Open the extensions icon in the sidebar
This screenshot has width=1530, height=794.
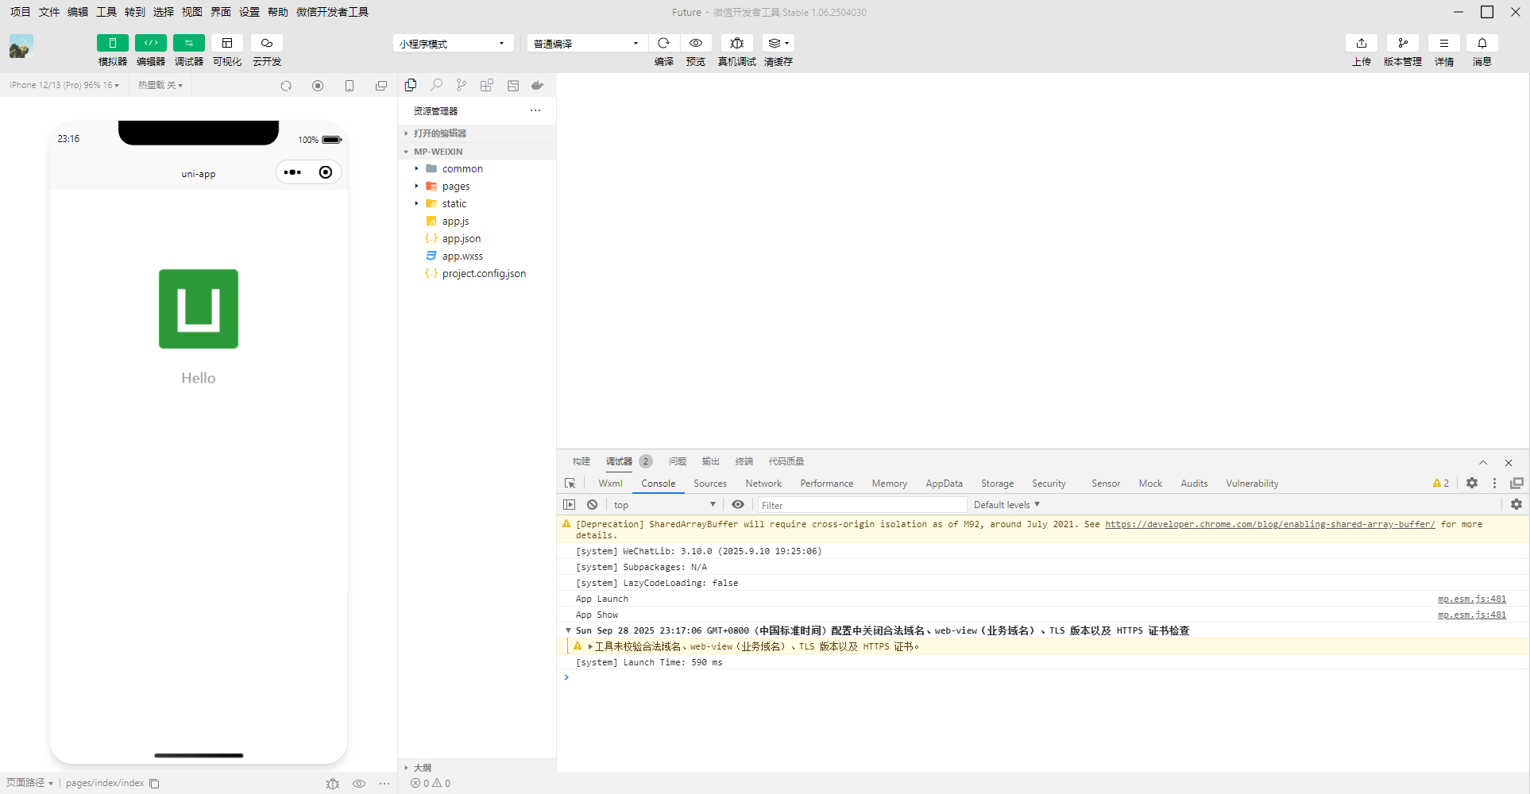click(487, 85)
